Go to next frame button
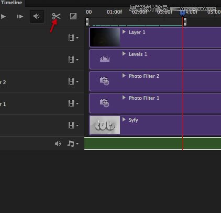 [x=20, y=17]
